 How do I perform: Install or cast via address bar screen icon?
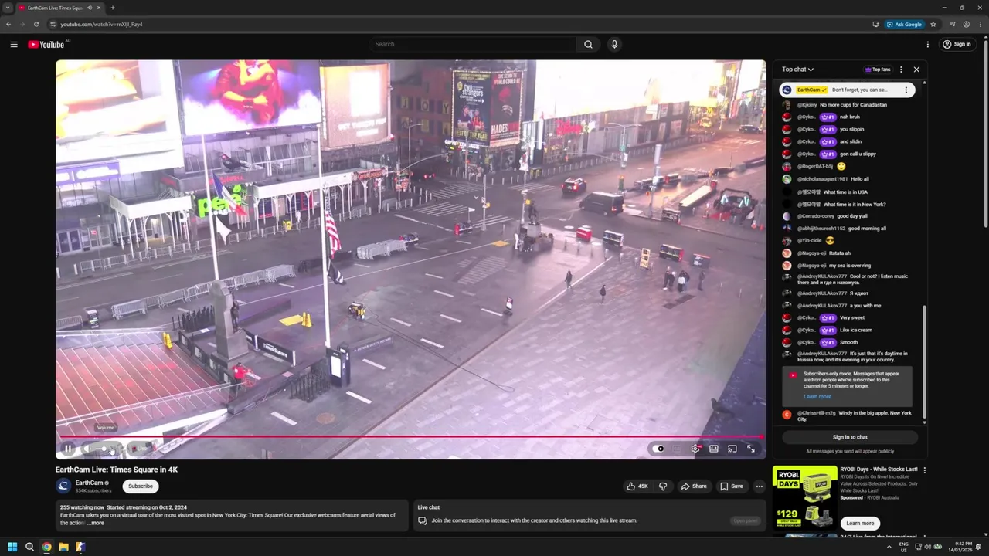pos(875,24)
